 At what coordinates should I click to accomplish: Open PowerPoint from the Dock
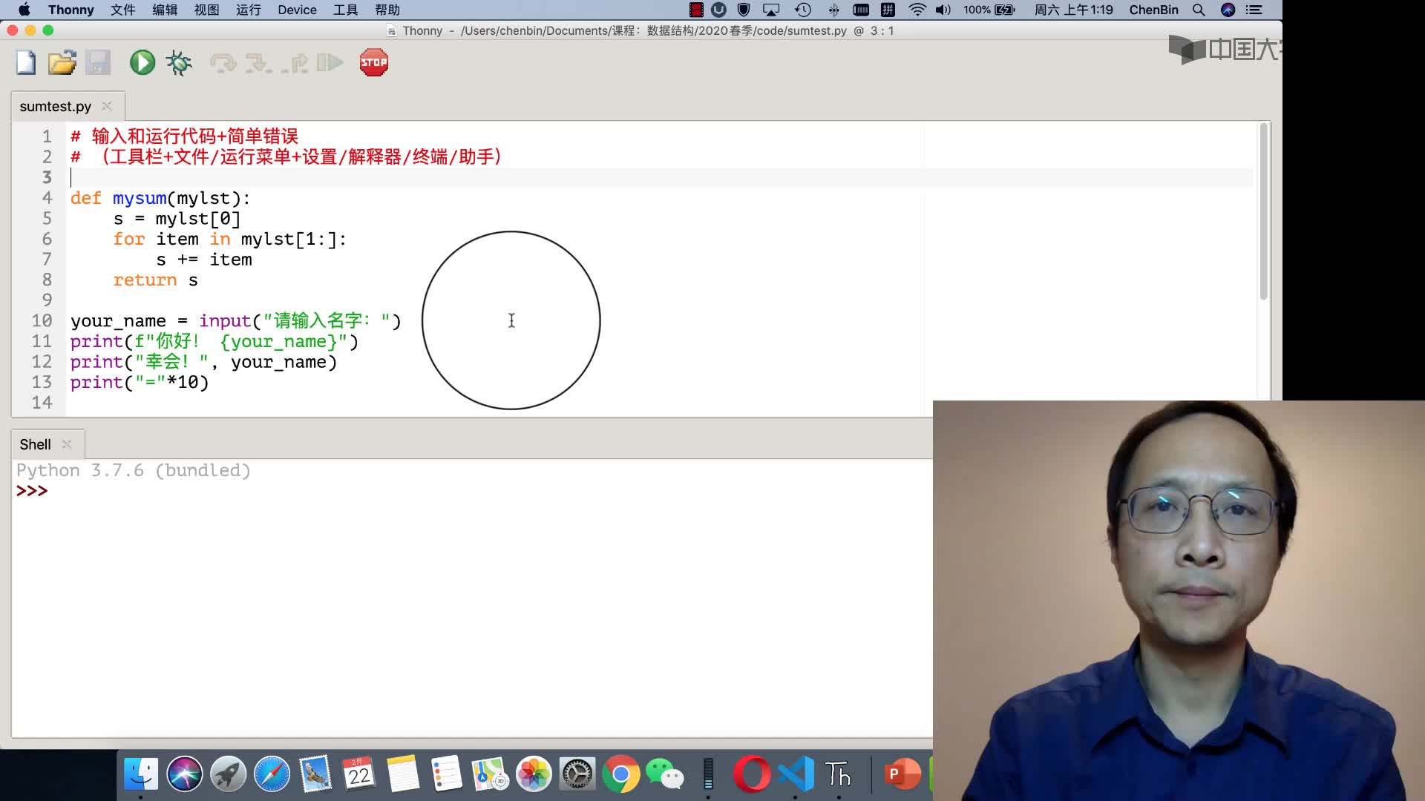(x=902, y=774)
